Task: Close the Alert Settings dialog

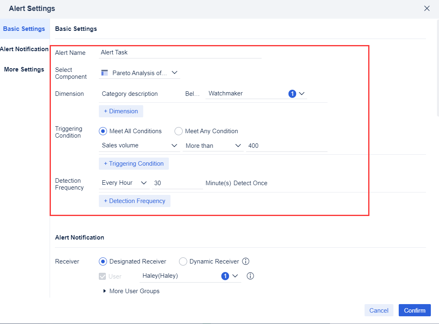Action: pyautogui.click(x=427, y=8)
